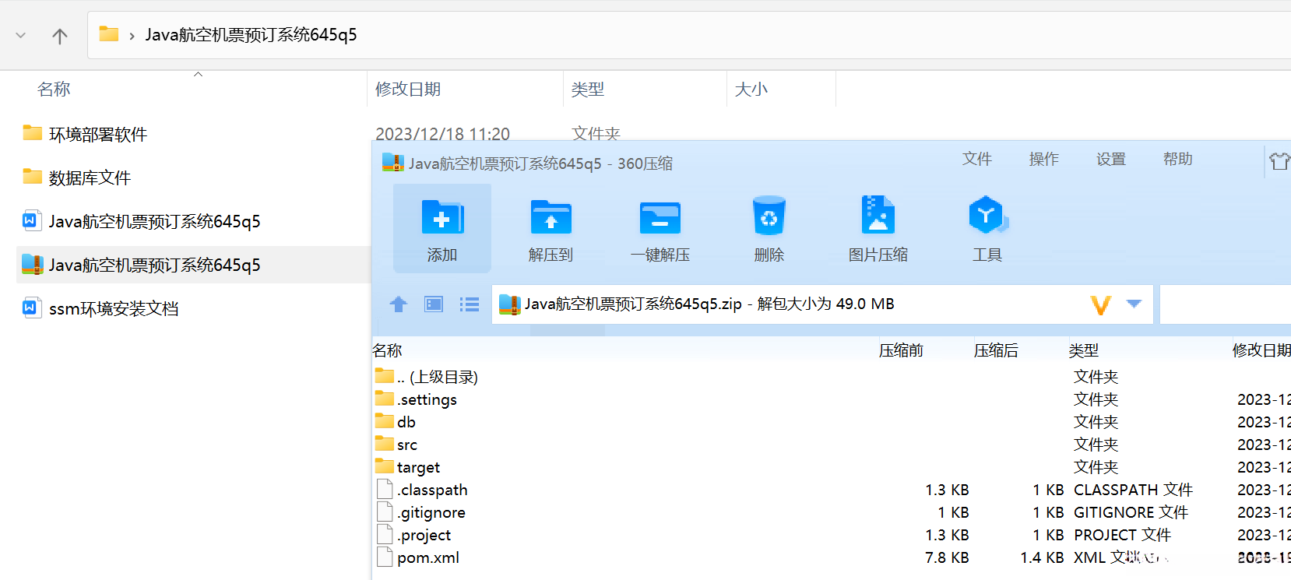Expand the archive path dropdown arrow
The image size is (1291, 580).
pyautogui.click(x=1134, y=304)
